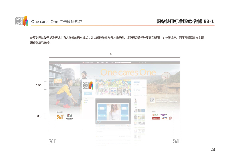
Task: Click the video thumbnail of the blonde woman
Action: click(113, 112)
